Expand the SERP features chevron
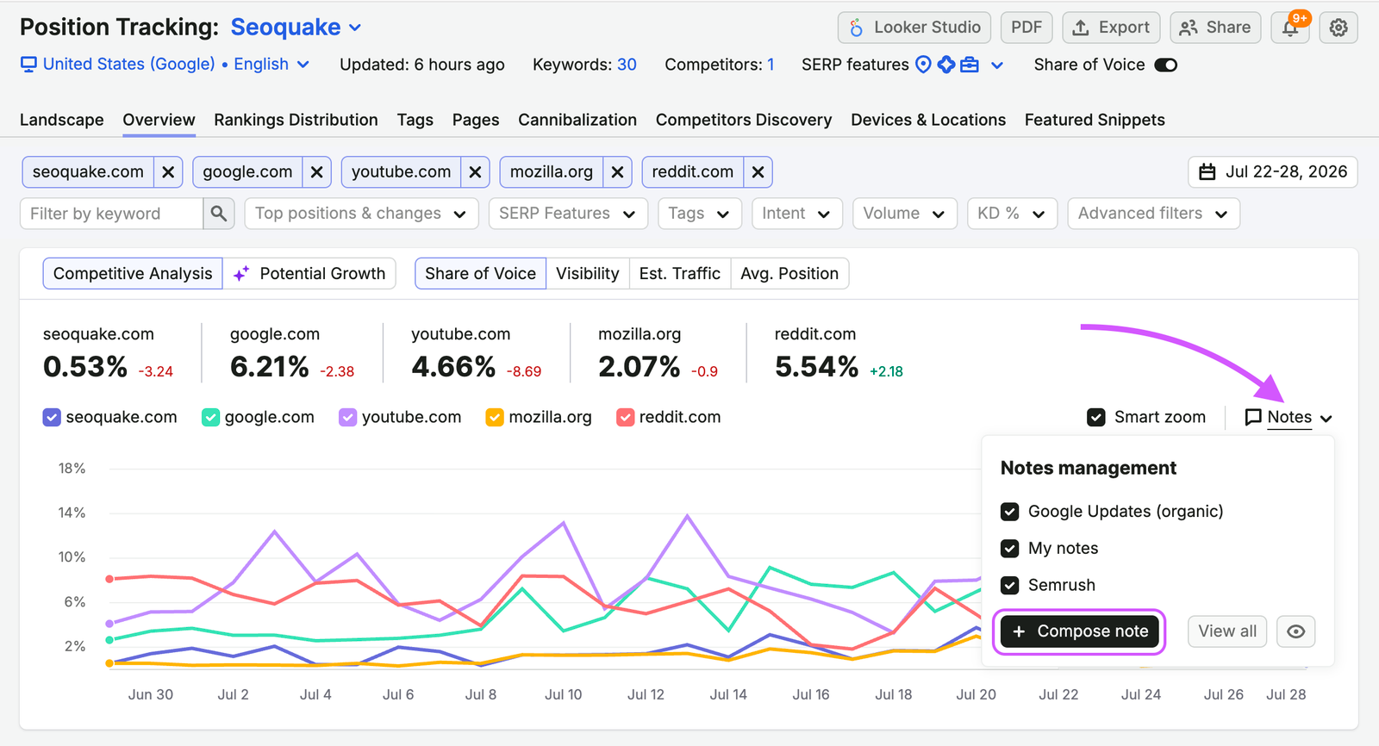 pos(997,65)
